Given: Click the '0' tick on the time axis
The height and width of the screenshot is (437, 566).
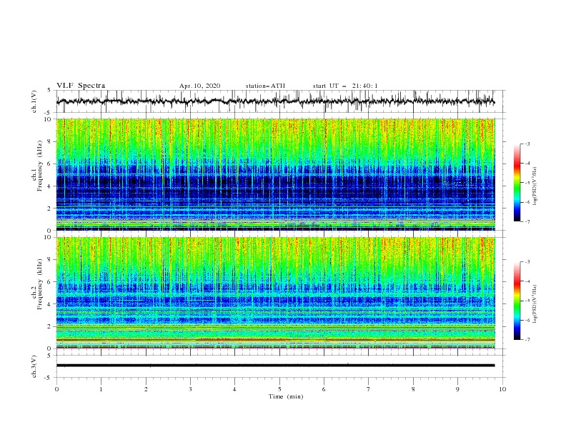Looking at the screenshot, I should (56, 389).
